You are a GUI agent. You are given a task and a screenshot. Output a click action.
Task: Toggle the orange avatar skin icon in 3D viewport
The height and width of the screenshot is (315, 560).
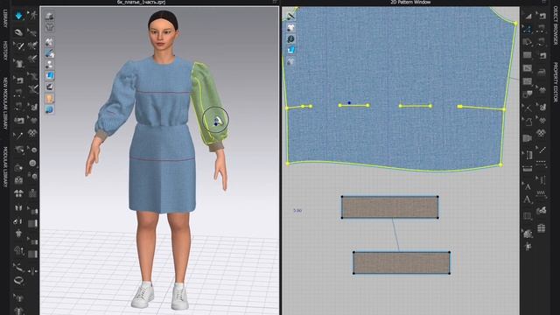pyautogui.click(x=50, y=98)
